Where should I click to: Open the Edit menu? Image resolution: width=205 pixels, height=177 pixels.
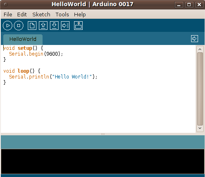click(x=22, y=14)
